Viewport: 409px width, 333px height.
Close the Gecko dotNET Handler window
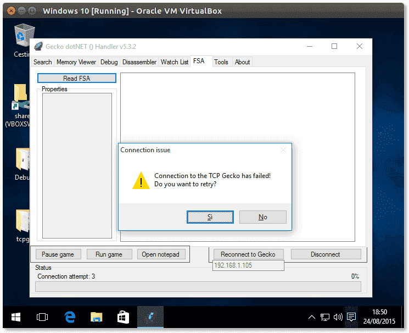[360, 47]
